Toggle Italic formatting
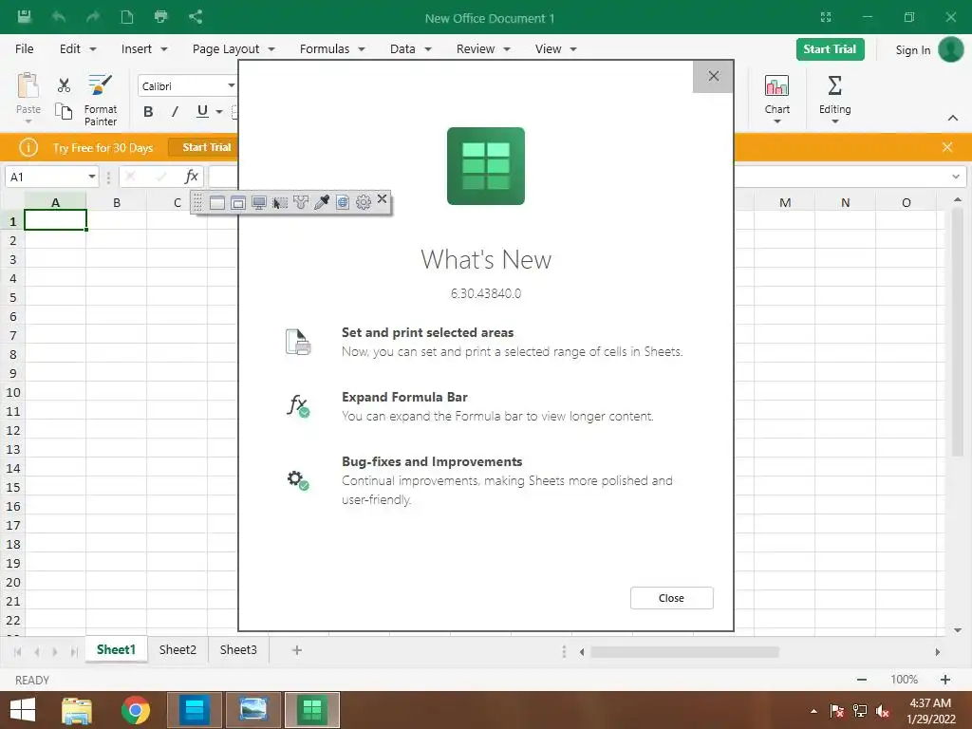Image resolution: width=972 pixels, height=729 pixels. click(176, 112)
